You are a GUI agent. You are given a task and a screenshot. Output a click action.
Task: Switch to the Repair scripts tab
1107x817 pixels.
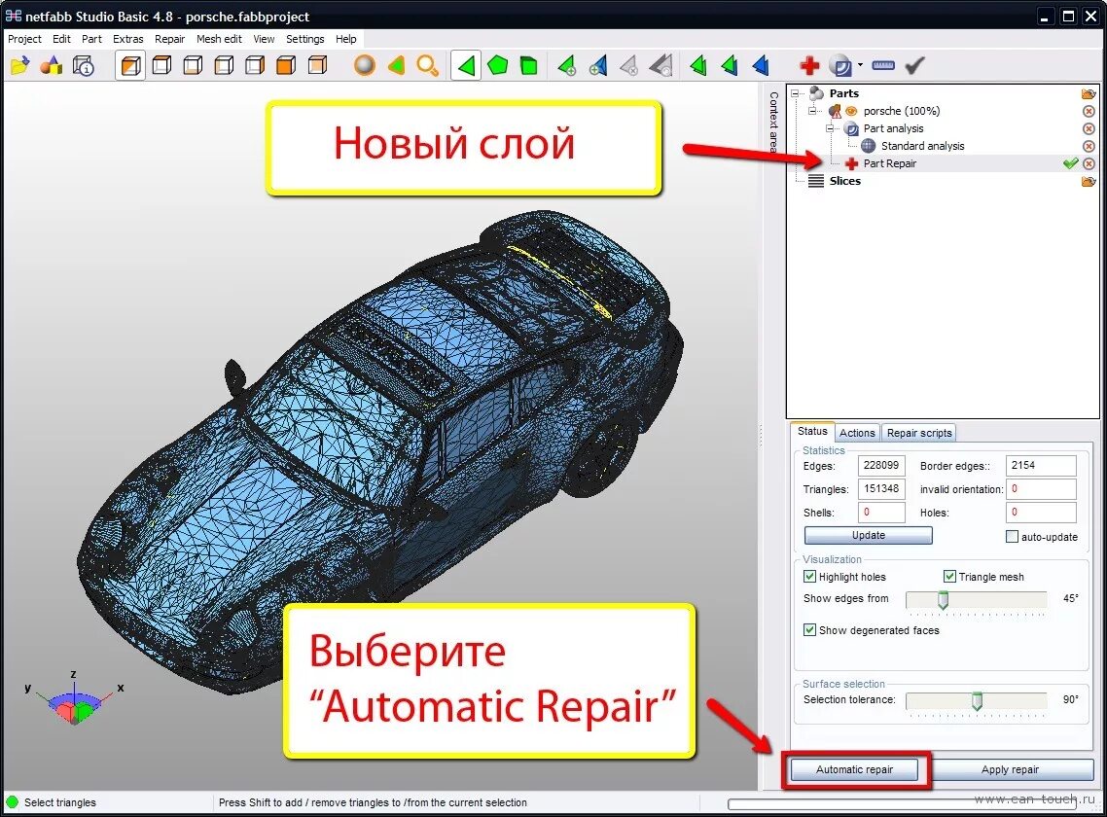919,433
